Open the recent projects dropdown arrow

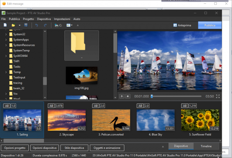click(20, 25)
